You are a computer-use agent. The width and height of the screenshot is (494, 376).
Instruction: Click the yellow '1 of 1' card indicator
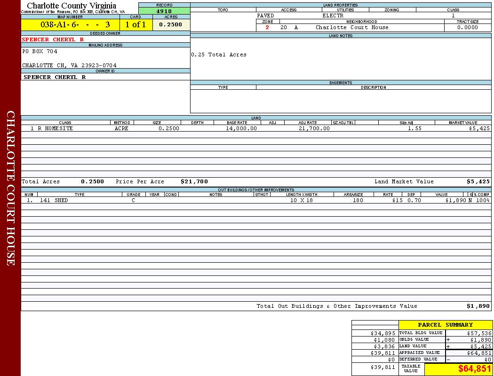(x=135, y=24)
